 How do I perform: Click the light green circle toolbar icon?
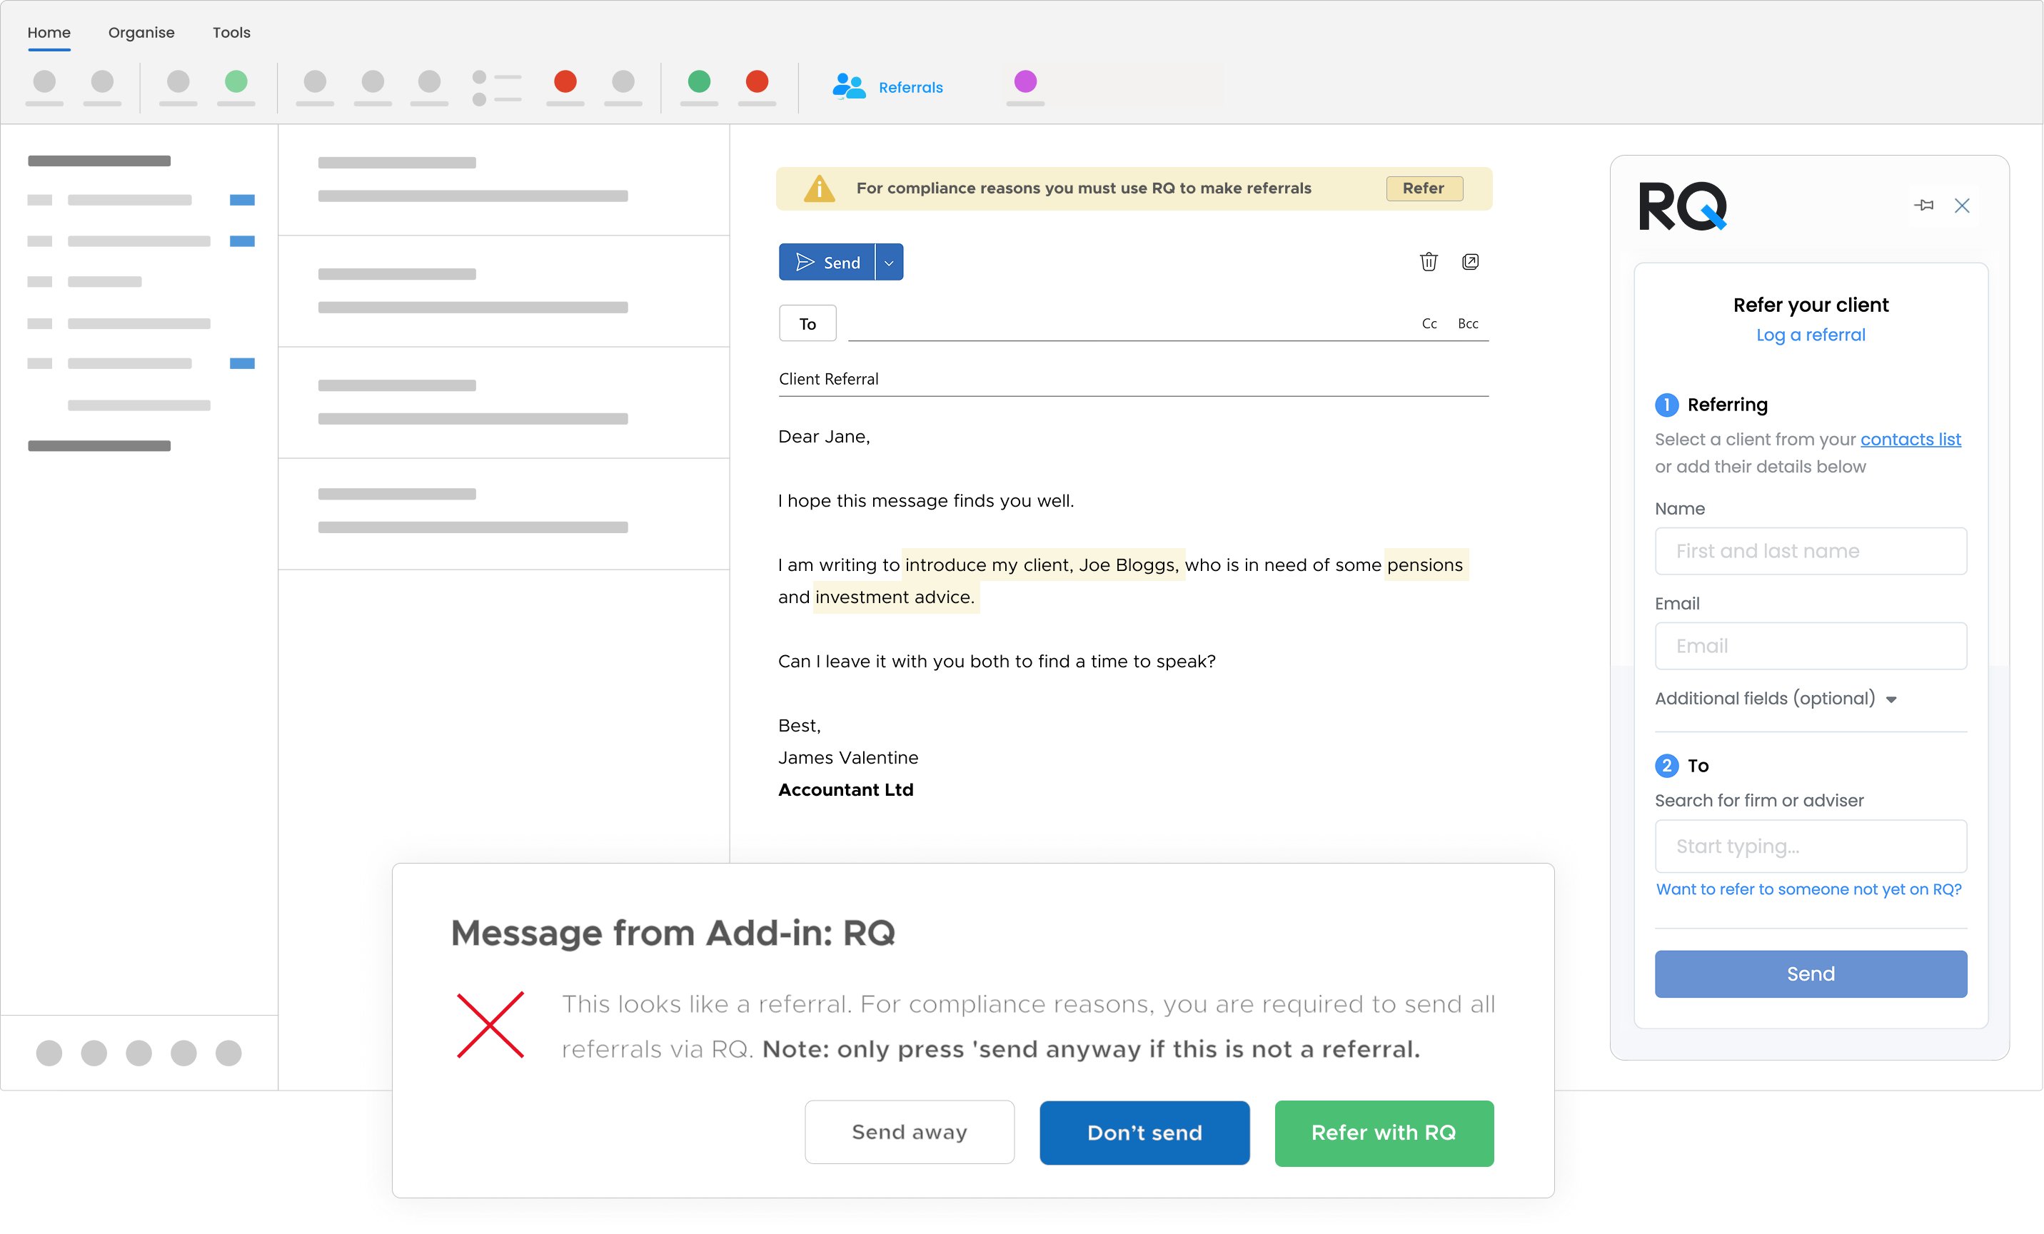pyautogui.click(x=236, y=81)
